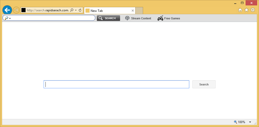The width and height of the screenshot is (259, 127).
Task: Open the Home page icon
Action: 240,10
